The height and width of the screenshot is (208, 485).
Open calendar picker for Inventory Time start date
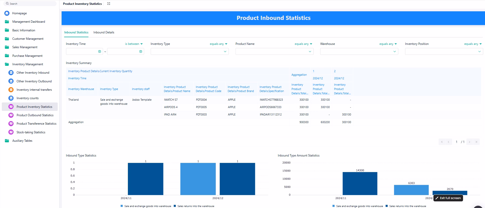click(x=100, y=51)
